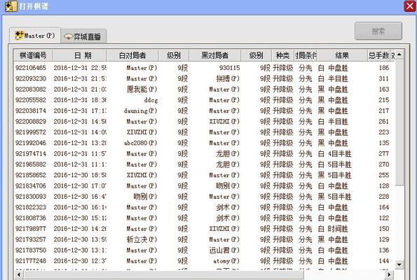The image size is (417, 280).
Task: Click the horizontal scroll right arrow
Action: 389,274
